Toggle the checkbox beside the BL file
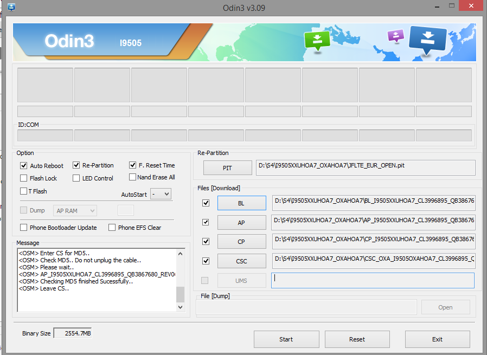This screenshot has width=487, height=355. (x=206, y=203)
